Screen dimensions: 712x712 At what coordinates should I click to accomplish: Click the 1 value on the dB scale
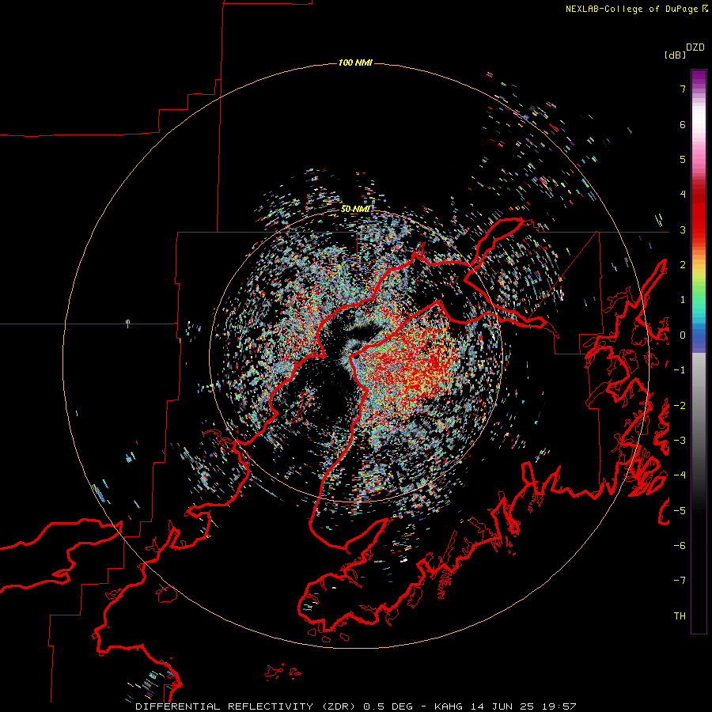683,300
